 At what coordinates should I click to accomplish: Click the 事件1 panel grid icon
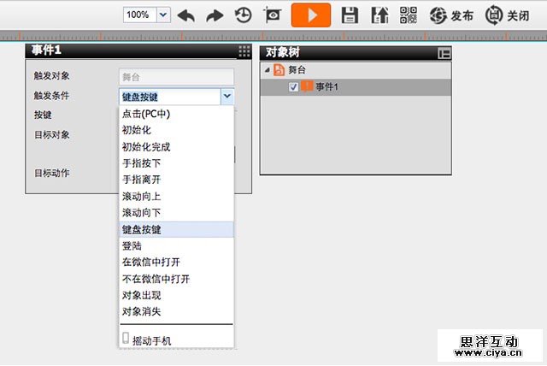[244, 50]
